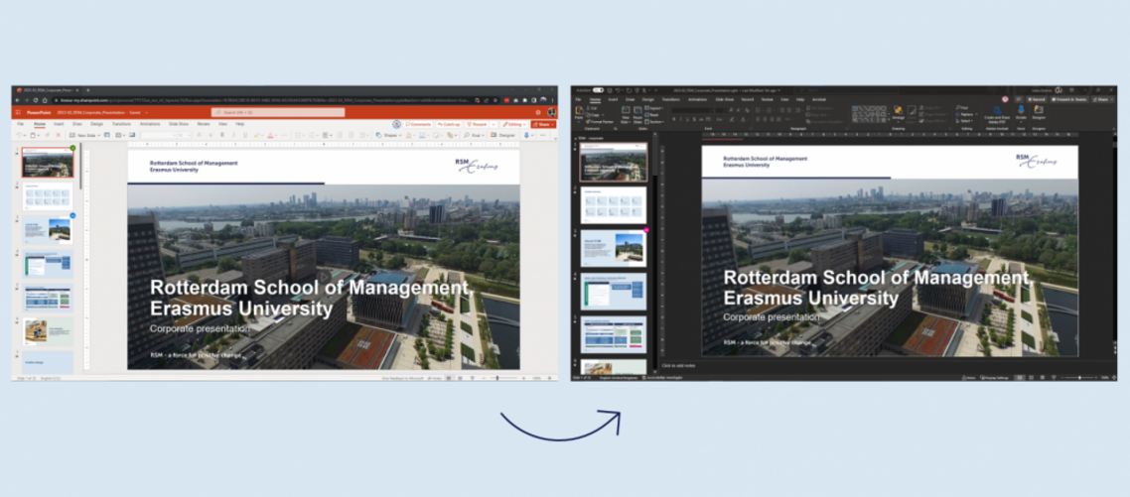Click the Comments button in PowerPoint web

point(418,125)
